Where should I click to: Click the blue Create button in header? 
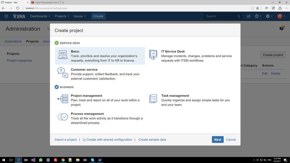98,16
